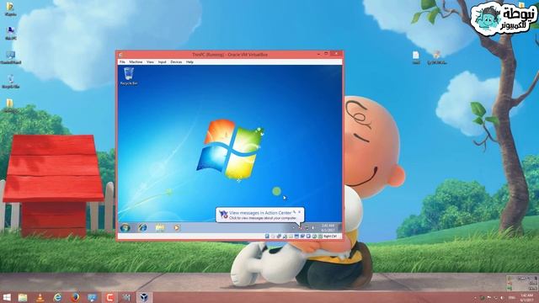Screen dimensions: 539x303
Task: Select Recycle Bin icon inside the virtual machine
Action: tap(129, 76)
